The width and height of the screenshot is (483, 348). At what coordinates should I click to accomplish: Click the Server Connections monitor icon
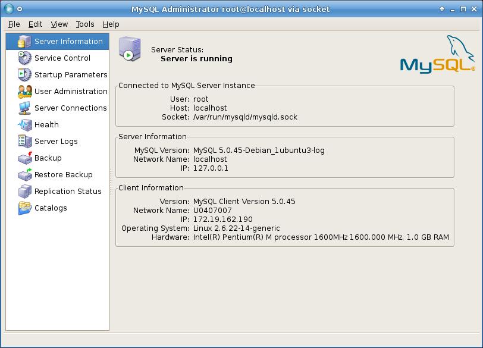pos(24,108)
